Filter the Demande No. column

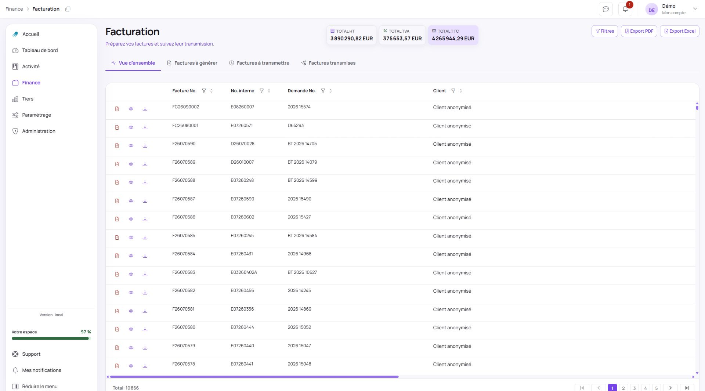point(323,91)
